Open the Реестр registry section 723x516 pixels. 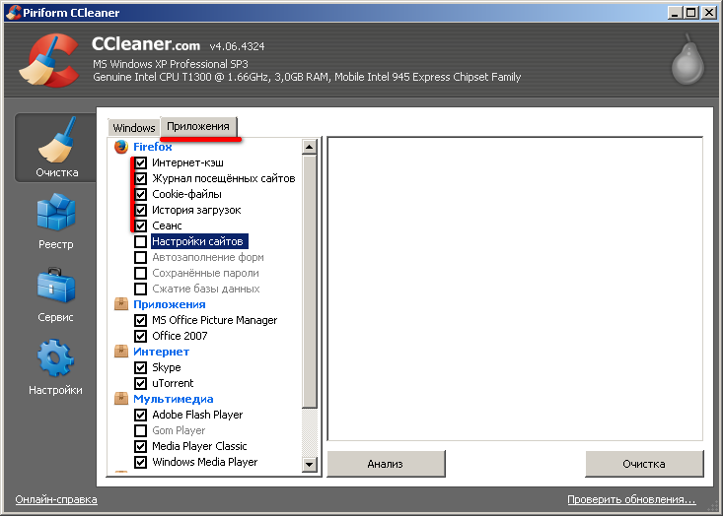tap(56, 221)
